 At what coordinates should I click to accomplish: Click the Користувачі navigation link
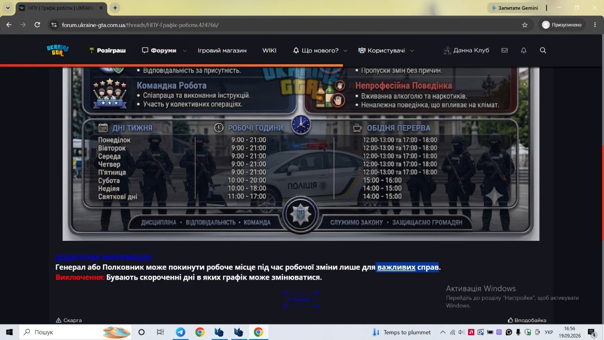click(x=381, y=51)
